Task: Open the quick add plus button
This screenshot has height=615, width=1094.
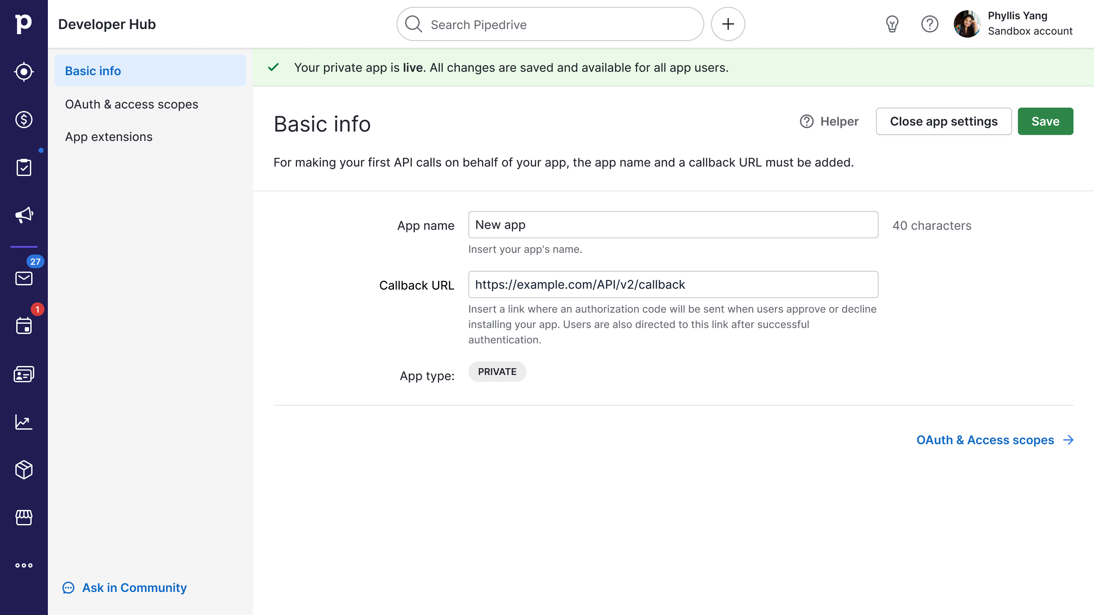Action: tap(728, 24)
